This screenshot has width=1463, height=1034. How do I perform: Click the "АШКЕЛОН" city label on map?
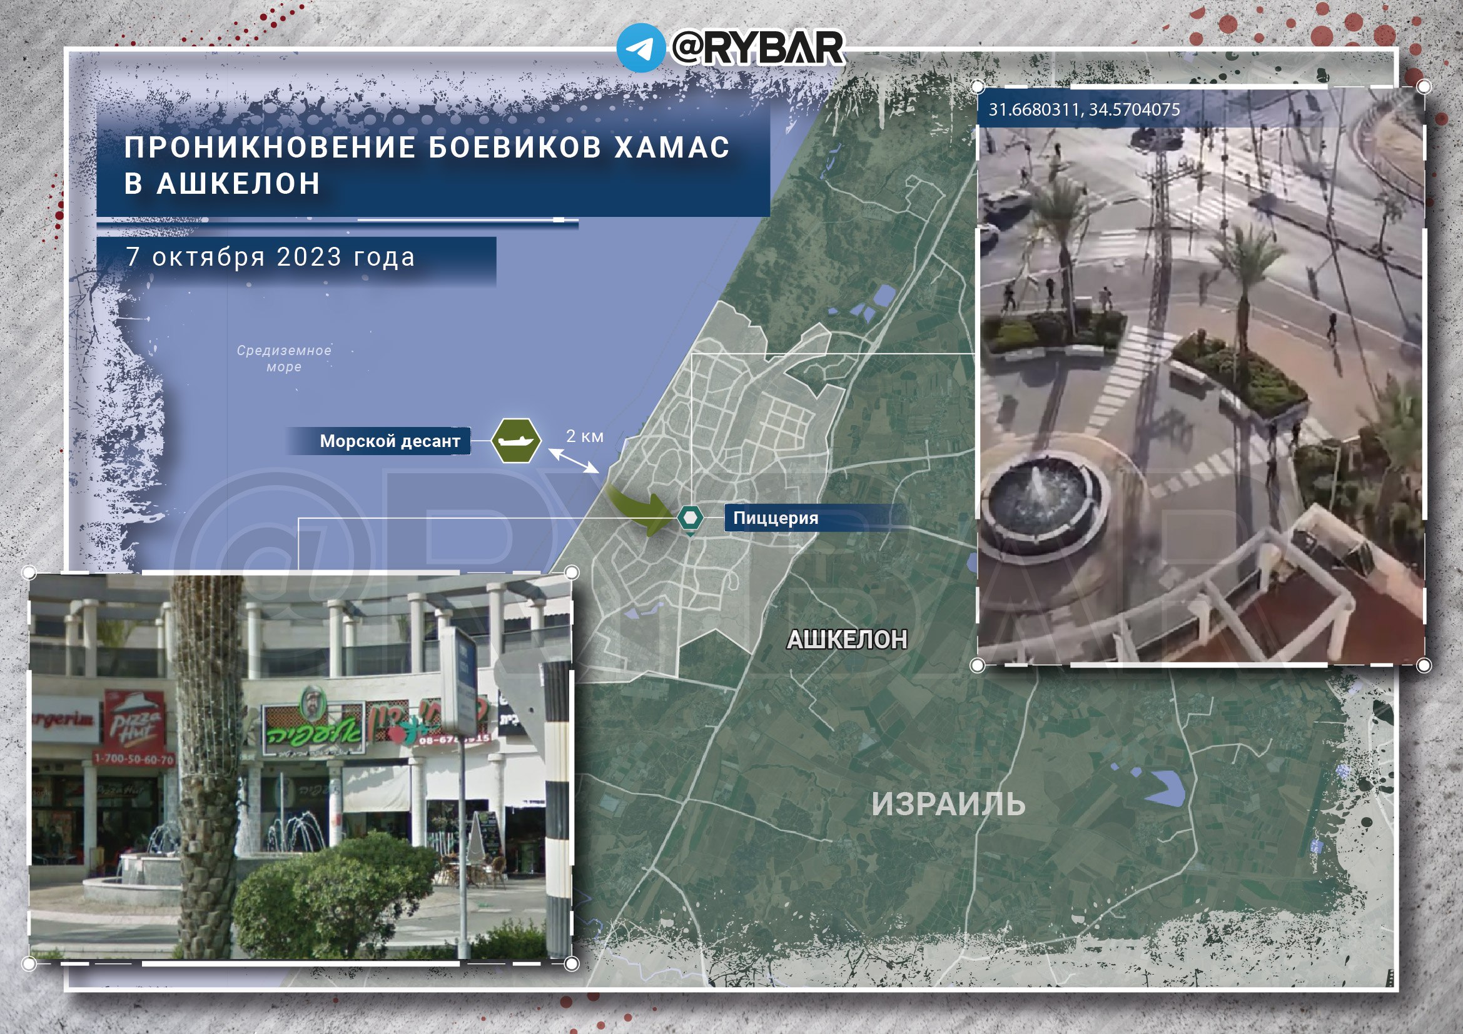pyautogui.click(x=847, y=640)
